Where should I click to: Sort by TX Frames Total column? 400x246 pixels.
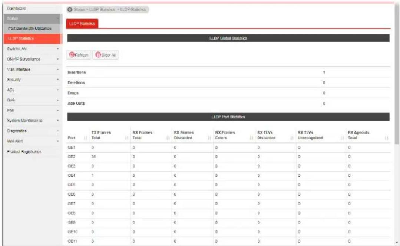110,135
